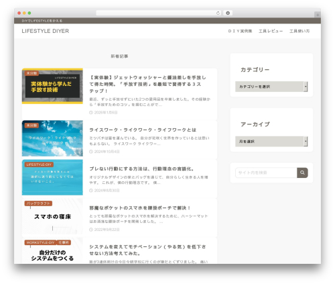
Task: Click the アーカイブ widget heading
Action: [255, 124]
